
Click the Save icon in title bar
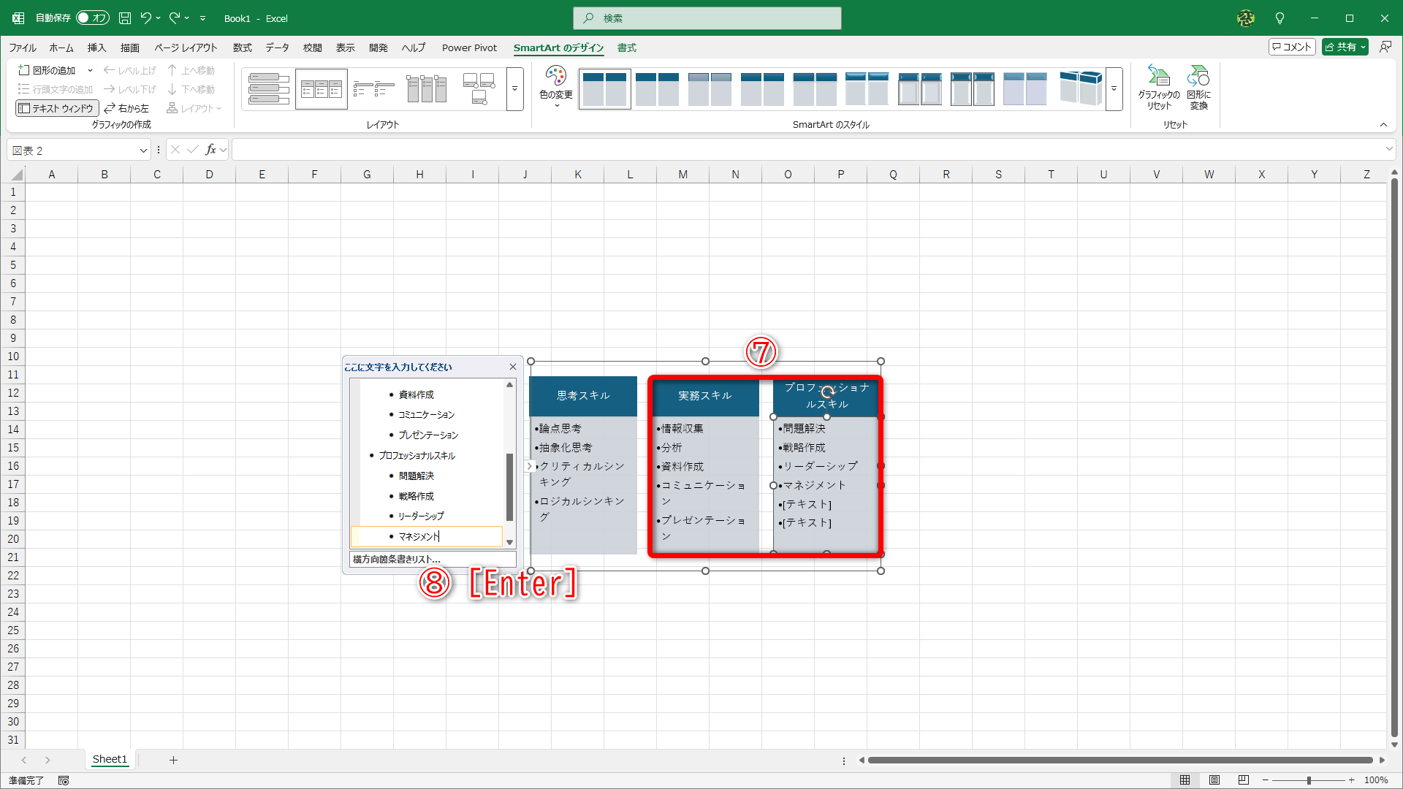point(125,18)
